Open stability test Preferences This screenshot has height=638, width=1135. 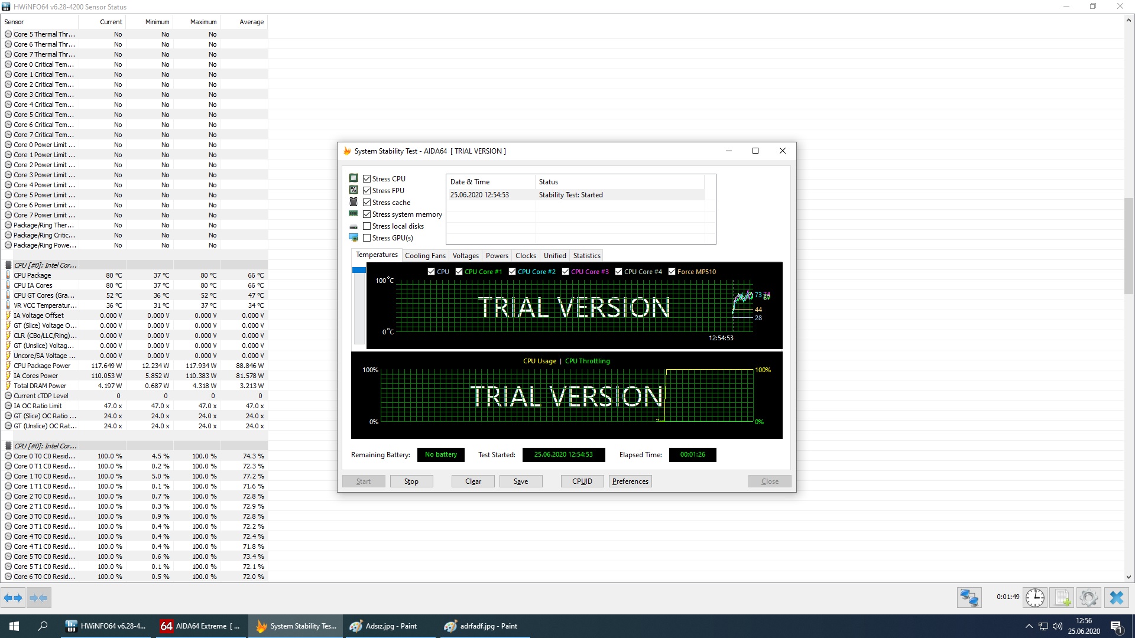coord(630,481)
